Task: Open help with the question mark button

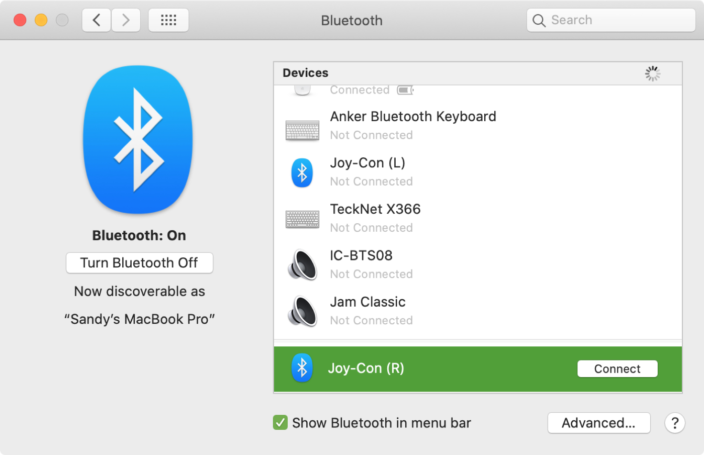Action: point(675,423)
